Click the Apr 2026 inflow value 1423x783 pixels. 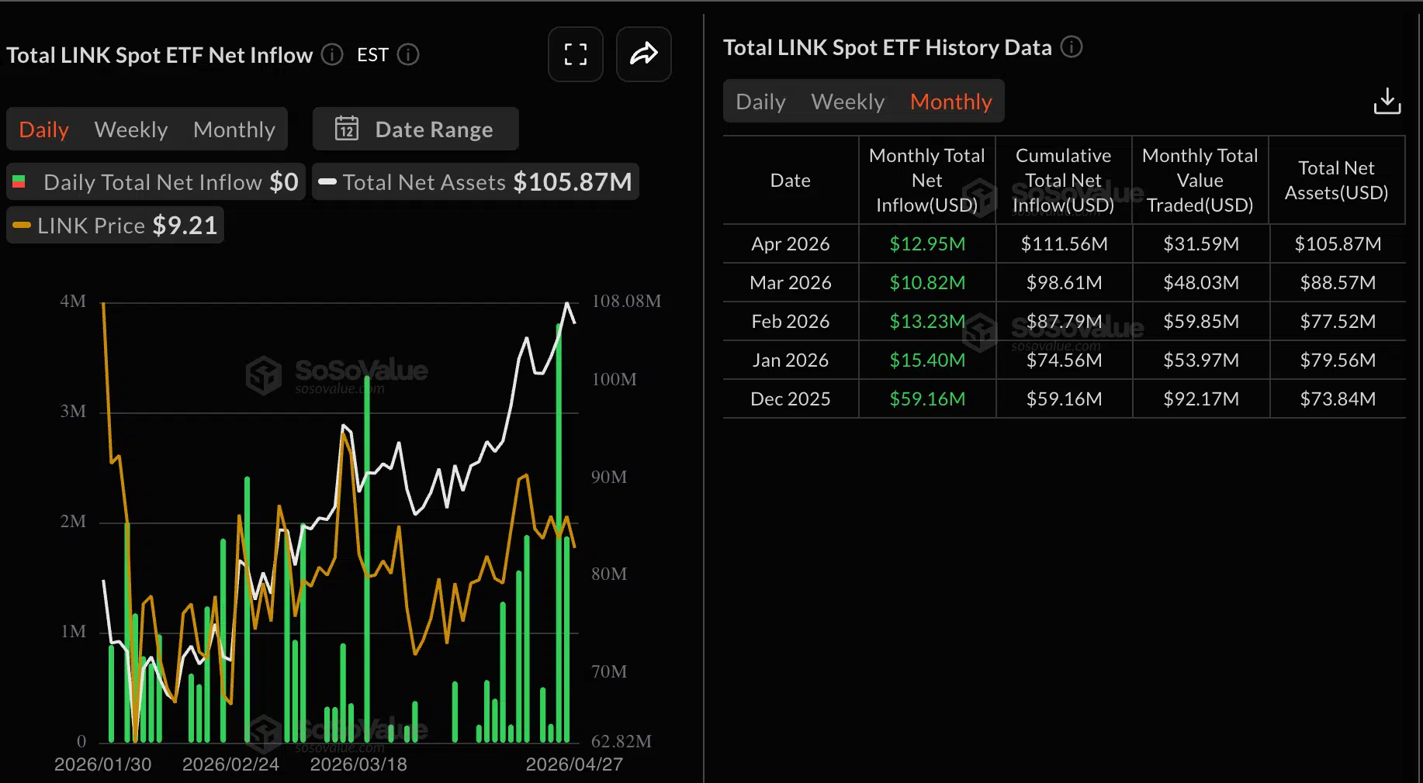pos(926,243)
